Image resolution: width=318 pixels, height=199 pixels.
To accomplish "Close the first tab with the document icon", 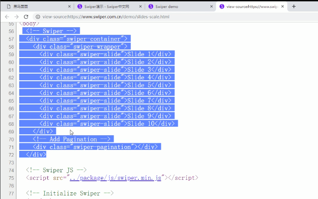I will coord(69,7).
